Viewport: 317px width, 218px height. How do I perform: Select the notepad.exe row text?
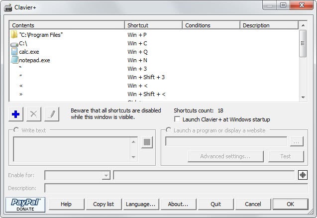coord(34,60)
